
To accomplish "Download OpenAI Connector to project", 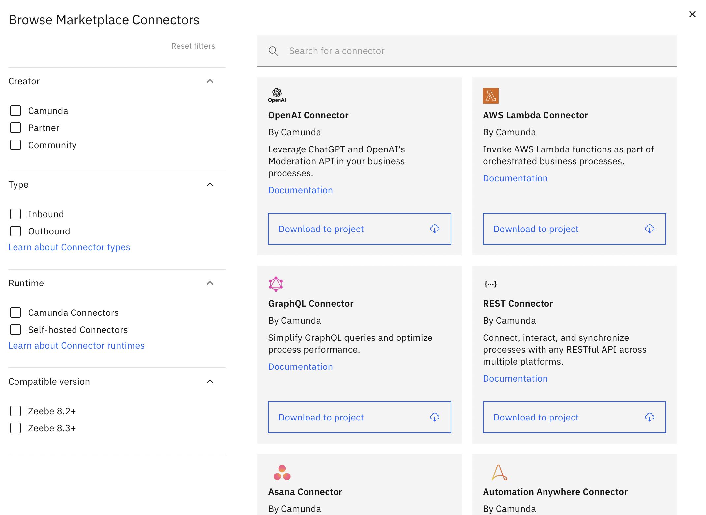I will coord(359,229).
